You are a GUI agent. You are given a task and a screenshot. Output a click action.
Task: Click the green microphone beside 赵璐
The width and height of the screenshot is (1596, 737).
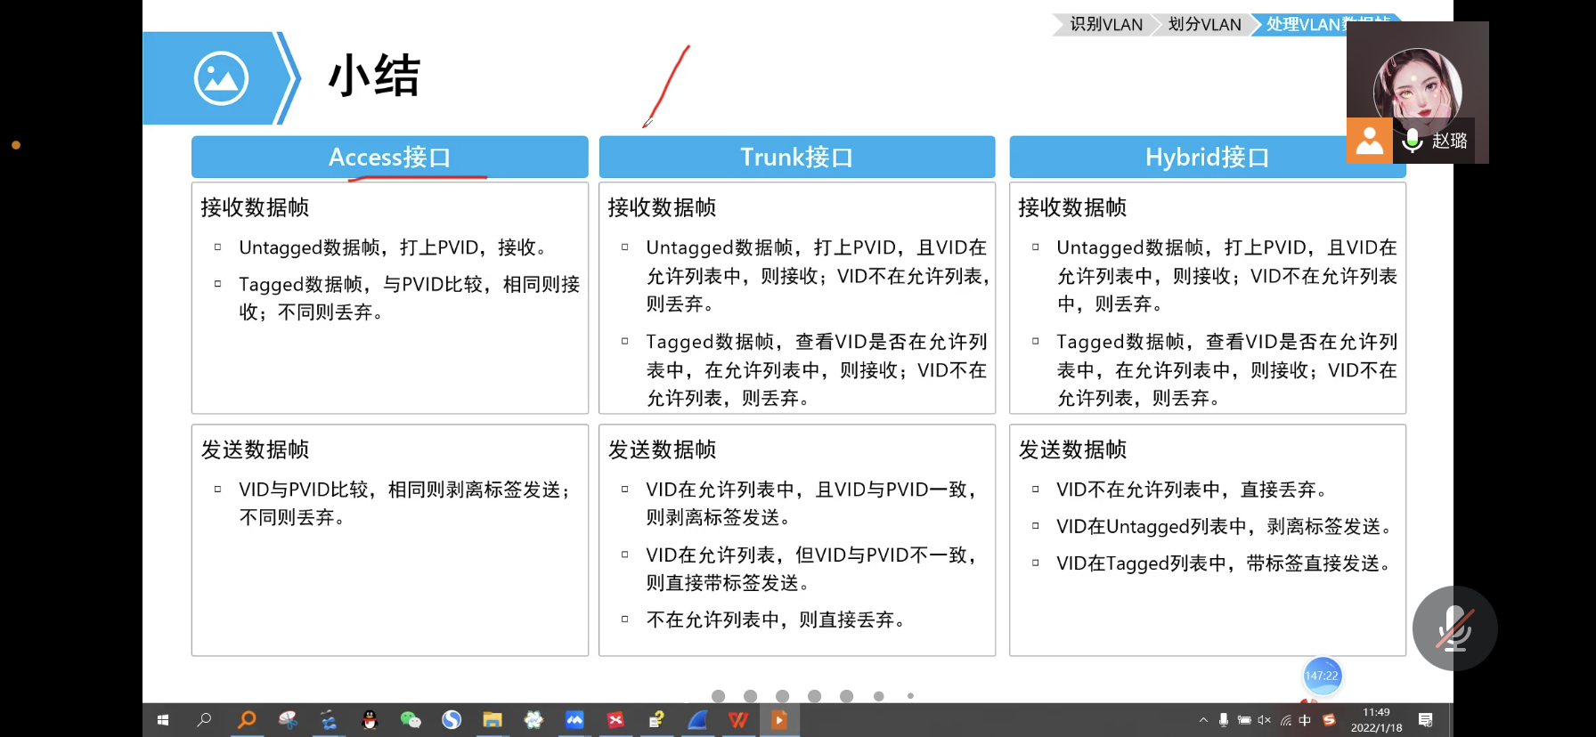[x=1412, y=141]
